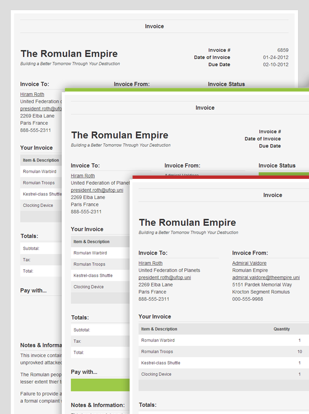
Task: Select 'Paris France' line in green-topped invoice
Action: (x=84, y=205)
